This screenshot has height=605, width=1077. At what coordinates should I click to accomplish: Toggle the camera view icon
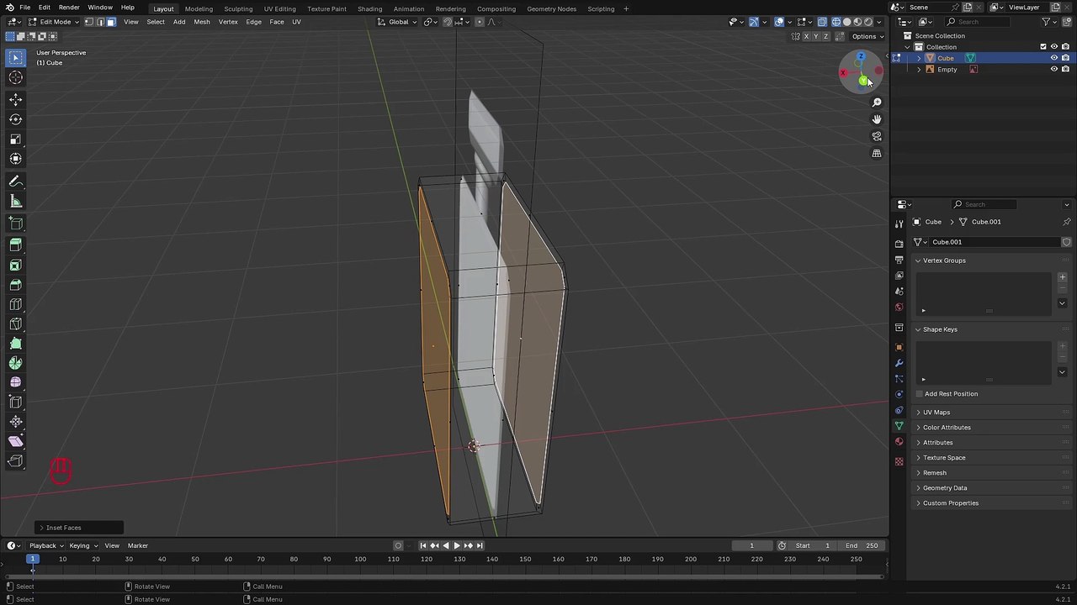coord(877,136)
